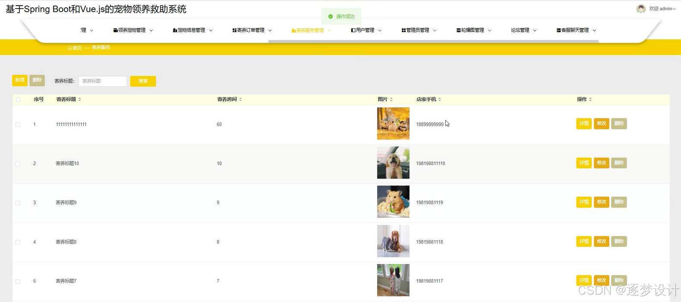681x302 pixels.
Task: Sort by 寄养标题 column arrows
Action: 80,100
